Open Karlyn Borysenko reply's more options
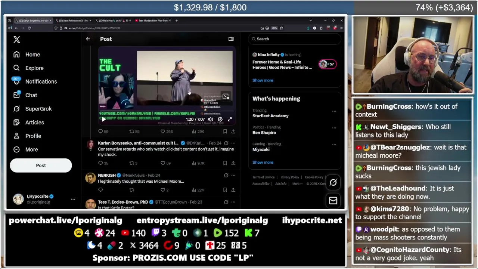Screen dimensions: 478x269 click(233, 143)
